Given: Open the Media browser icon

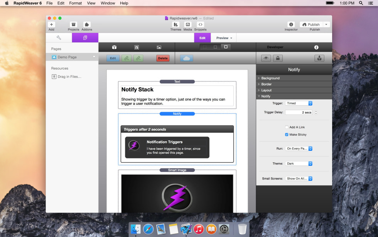Looking at the screenshot, I should (x=188, y=24).
